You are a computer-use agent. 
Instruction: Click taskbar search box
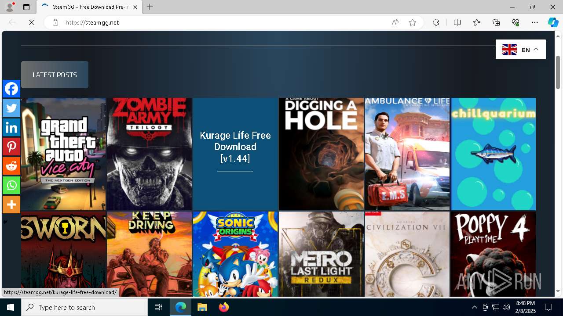(84, 307)
